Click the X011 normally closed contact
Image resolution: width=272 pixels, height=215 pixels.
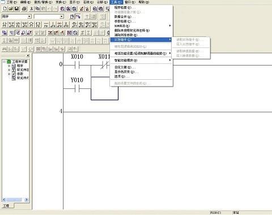tap(104, 65)
